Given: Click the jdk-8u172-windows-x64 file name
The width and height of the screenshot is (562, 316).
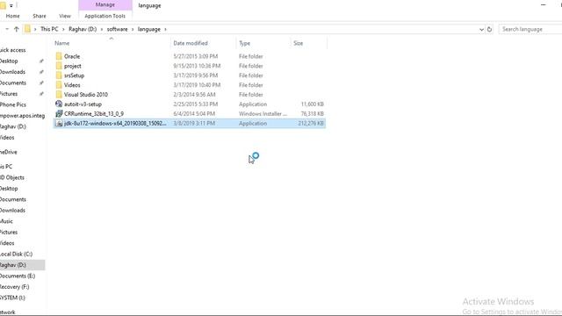Looking at the screenshot, I should (x=115, y=123).
